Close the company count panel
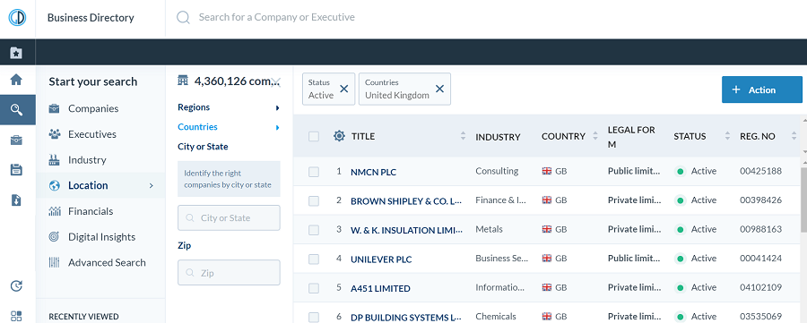This screenshot has width=807, height=323. click(276, 81)
